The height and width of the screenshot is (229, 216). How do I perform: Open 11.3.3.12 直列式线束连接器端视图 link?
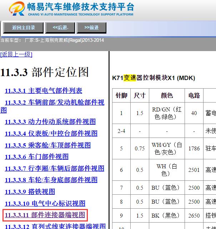pyautogui.click(x=55, y=226)
